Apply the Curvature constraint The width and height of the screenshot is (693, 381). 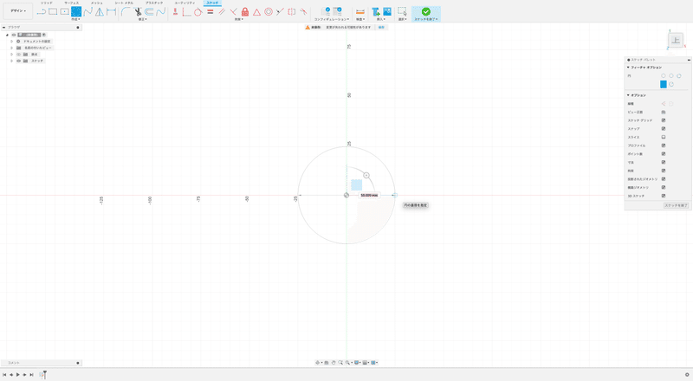pos(303,12)
